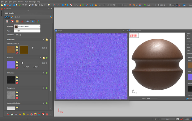Click the Resolution stepper arrows

point(20,35)
